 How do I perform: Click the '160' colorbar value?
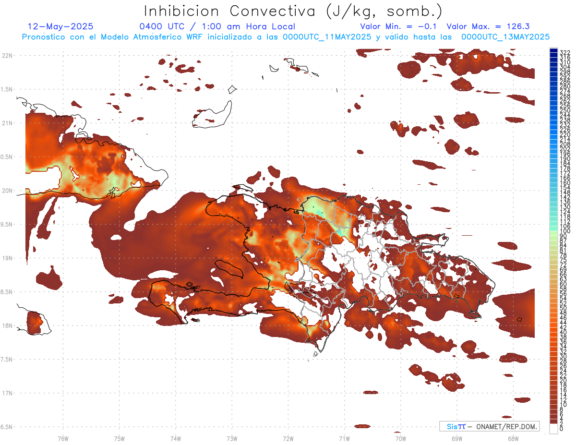(565, 183)
